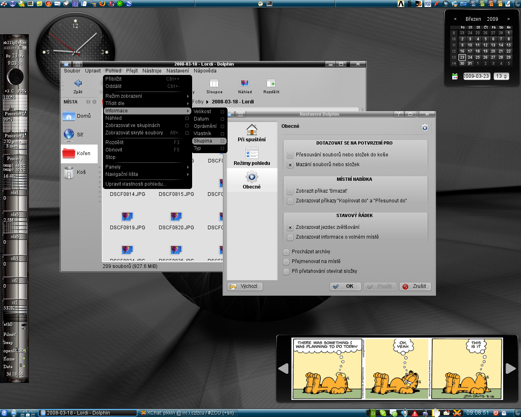
Task: Uncheck Mazání souborů nebo složek confirmation
Action: 290,165
